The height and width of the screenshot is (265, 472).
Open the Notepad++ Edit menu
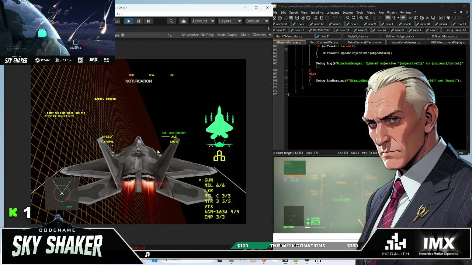pyautogui.click(x=283, y=13)
